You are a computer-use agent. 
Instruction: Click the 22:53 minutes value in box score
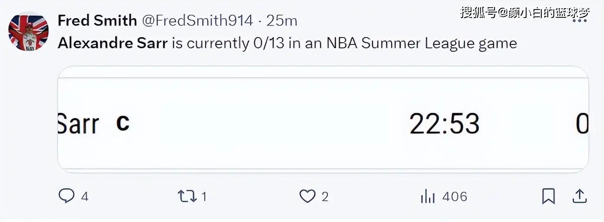pos(444,124)
